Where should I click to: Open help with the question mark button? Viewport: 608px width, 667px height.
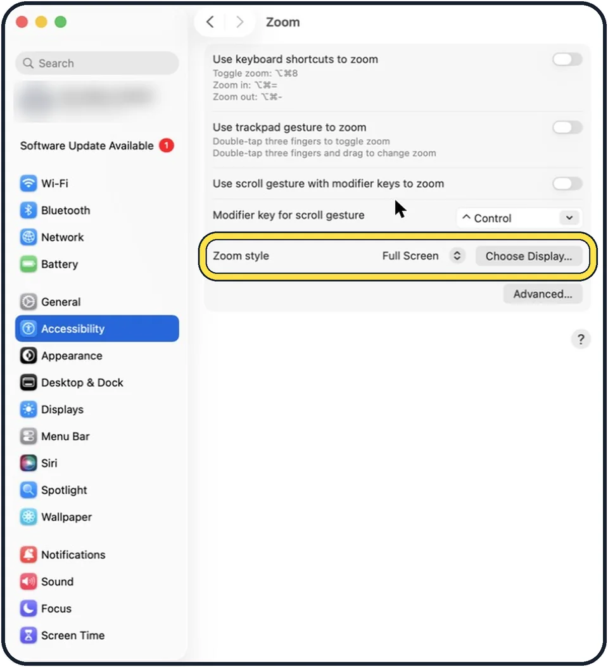tap(581, 339)
